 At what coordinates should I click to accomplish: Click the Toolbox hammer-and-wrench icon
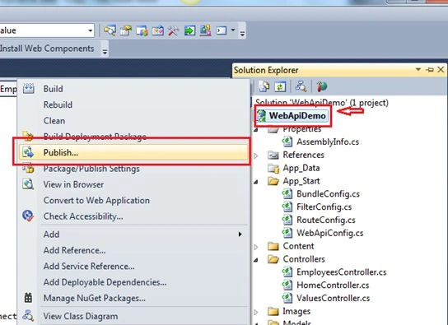(173, 30)
